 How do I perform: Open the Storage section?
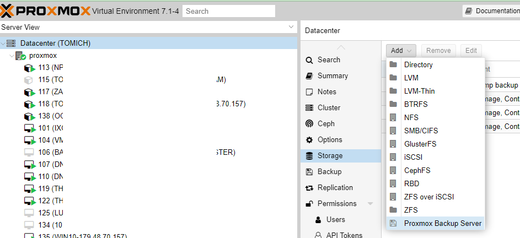click(x=341, y=156)
